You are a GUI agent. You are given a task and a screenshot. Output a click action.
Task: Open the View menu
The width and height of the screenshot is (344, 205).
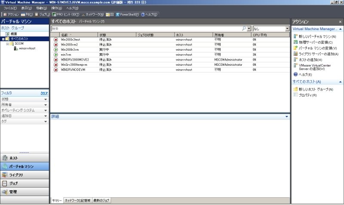26,8
